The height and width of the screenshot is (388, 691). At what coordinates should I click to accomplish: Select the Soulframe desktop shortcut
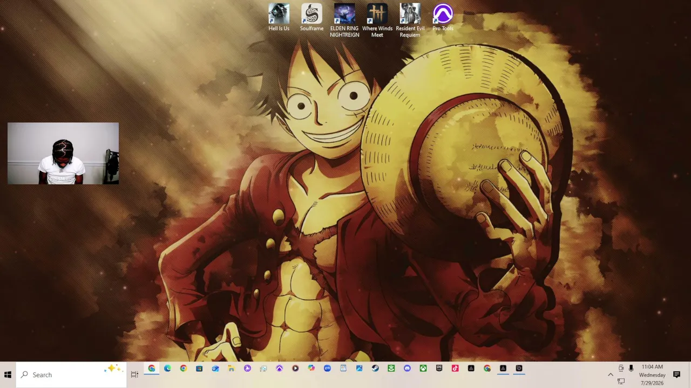[311, 17]
